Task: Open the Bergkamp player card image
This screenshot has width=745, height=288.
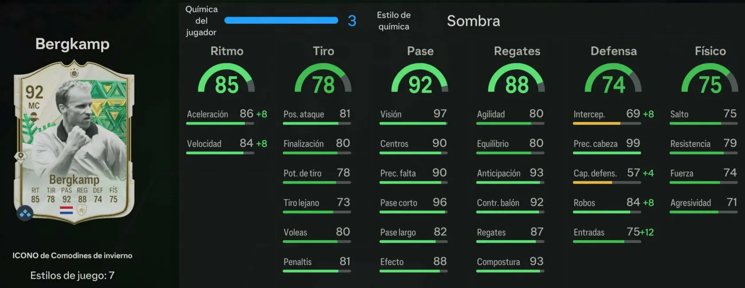Action: (74, 141)
